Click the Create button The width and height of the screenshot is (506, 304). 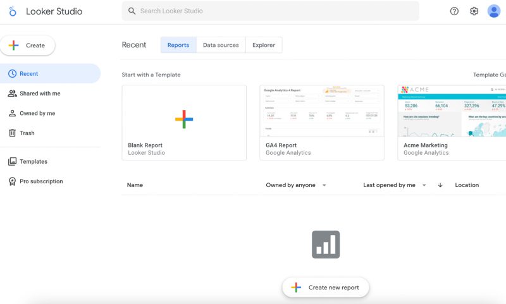click(27, 46)
